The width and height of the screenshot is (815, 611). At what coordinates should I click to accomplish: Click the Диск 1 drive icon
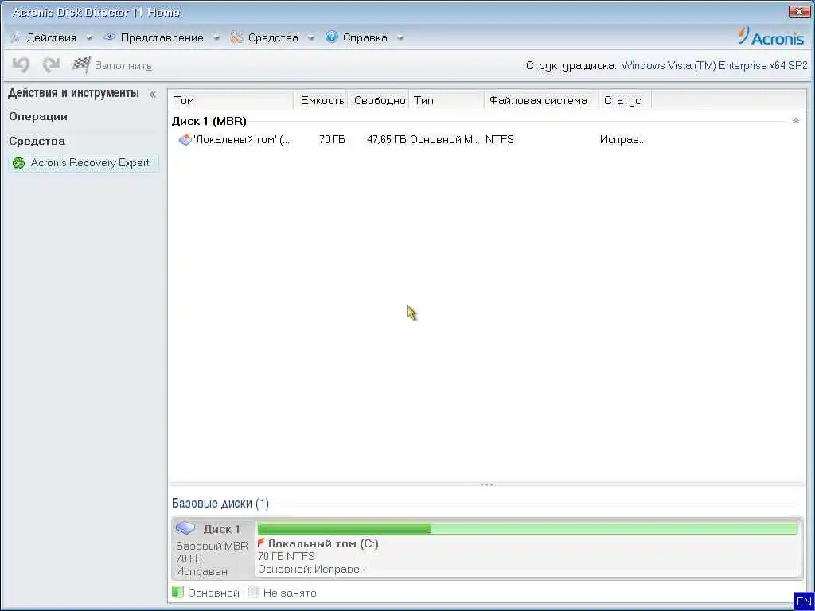coord(185,528)
